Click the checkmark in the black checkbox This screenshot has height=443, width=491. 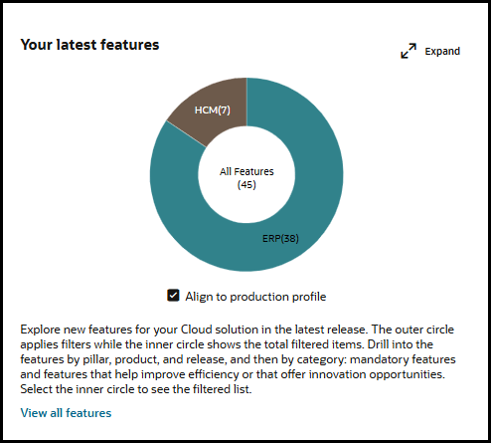(173, 295)
